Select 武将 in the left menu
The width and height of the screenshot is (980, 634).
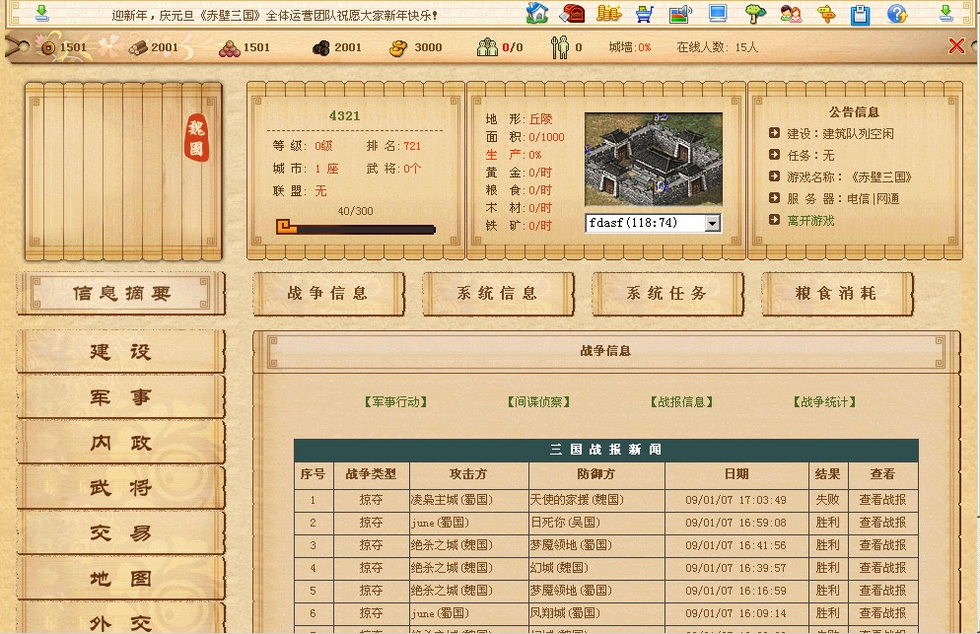121,488
